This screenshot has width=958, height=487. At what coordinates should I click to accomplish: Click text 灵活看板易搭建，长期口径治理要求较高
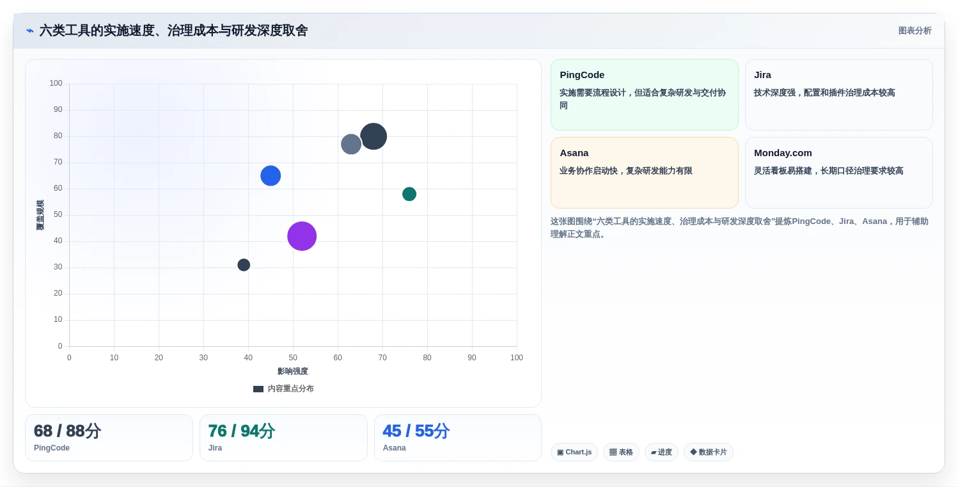point(829,171)
